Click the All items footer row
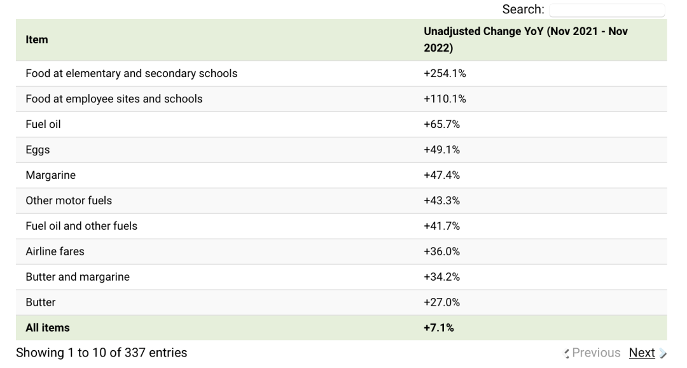687x368 pixels. (x=48, y=328)
